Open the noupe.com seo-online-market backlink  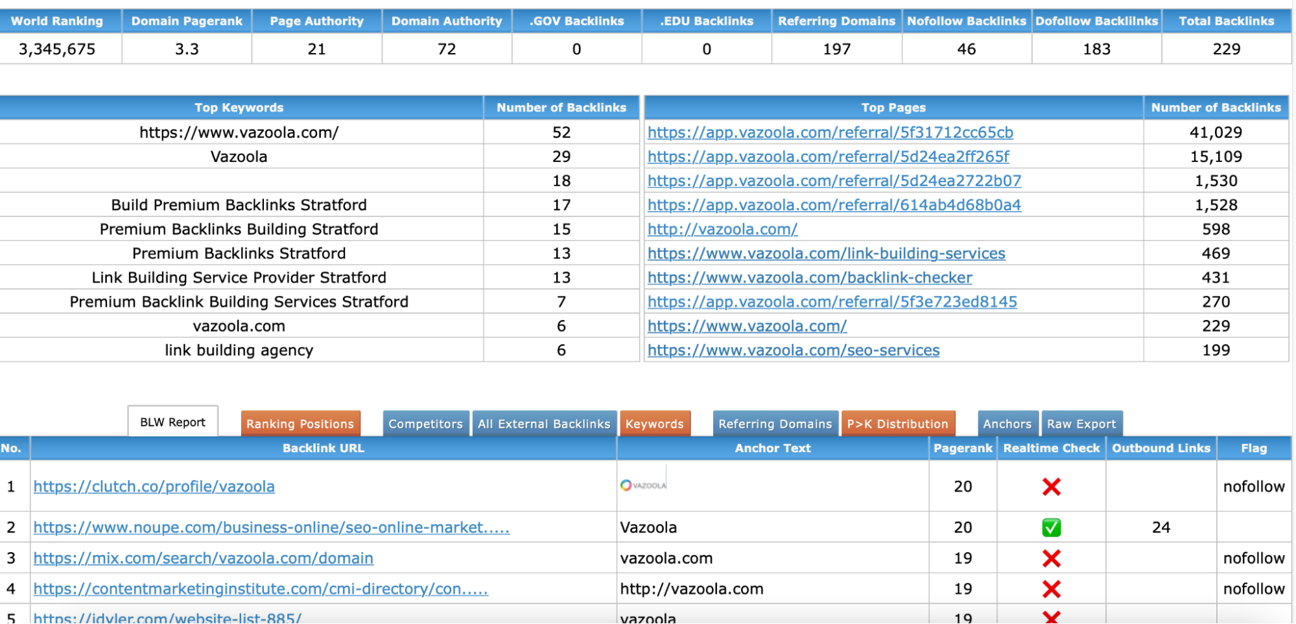pyautogui.click(x=272, y=527)
